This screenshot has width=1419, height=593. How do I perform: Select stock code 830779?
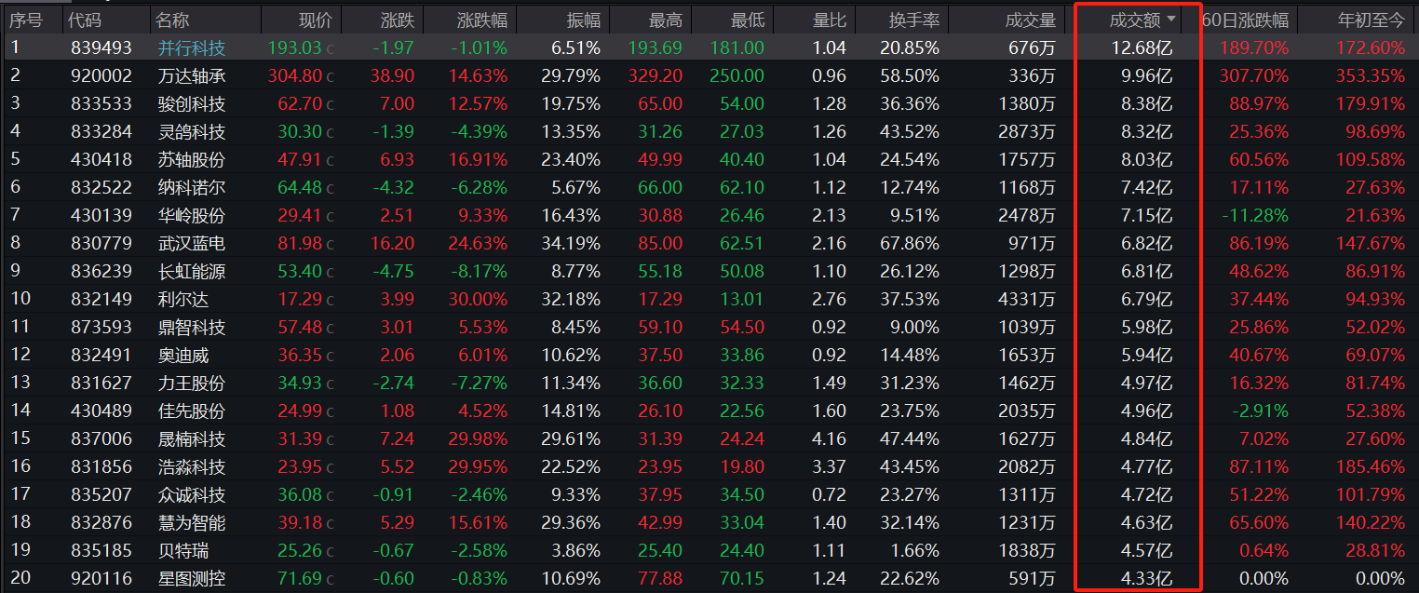pos(101,243)
